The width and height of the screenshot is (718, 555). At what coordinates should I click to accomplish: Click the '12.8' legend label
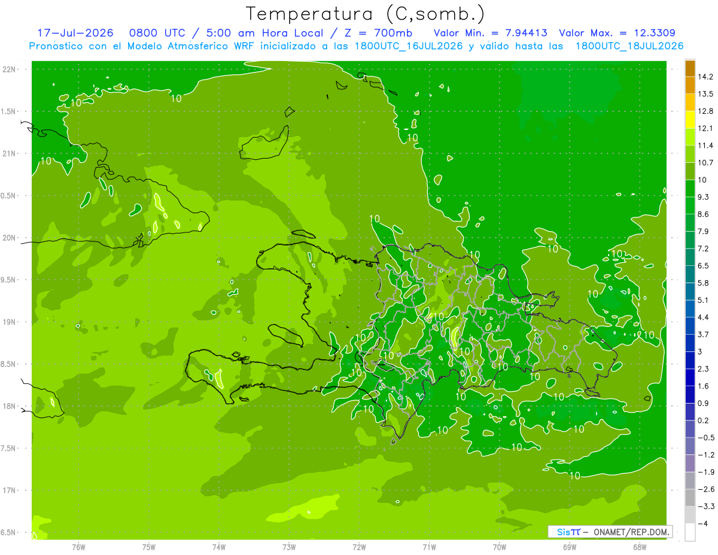click(707, 111)
